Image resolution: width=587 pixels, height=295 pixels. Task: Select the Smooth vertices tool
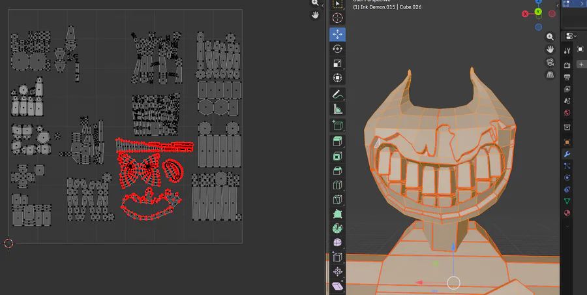(337, 243)
